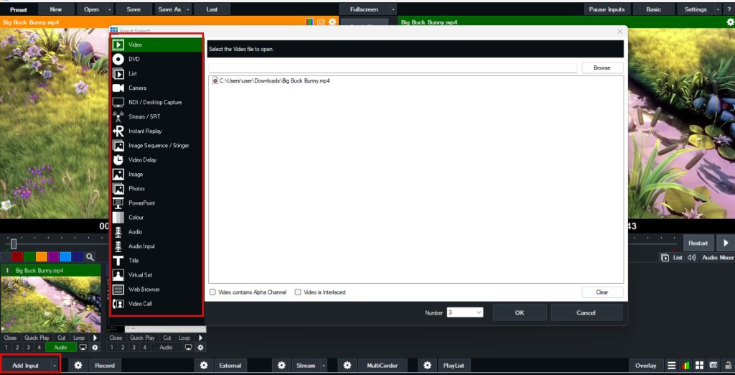Viewport: 735px width, 375px height.
Task: Click the colour bars icon in preview header
Action: 309,22
